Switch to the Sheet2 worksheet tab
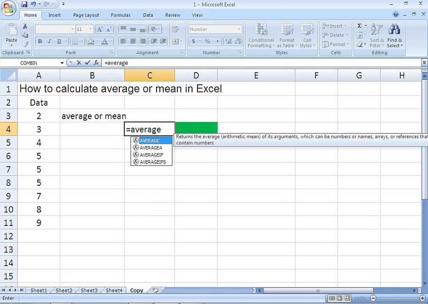This screenshot has height=304, width=428. (64, 290)
